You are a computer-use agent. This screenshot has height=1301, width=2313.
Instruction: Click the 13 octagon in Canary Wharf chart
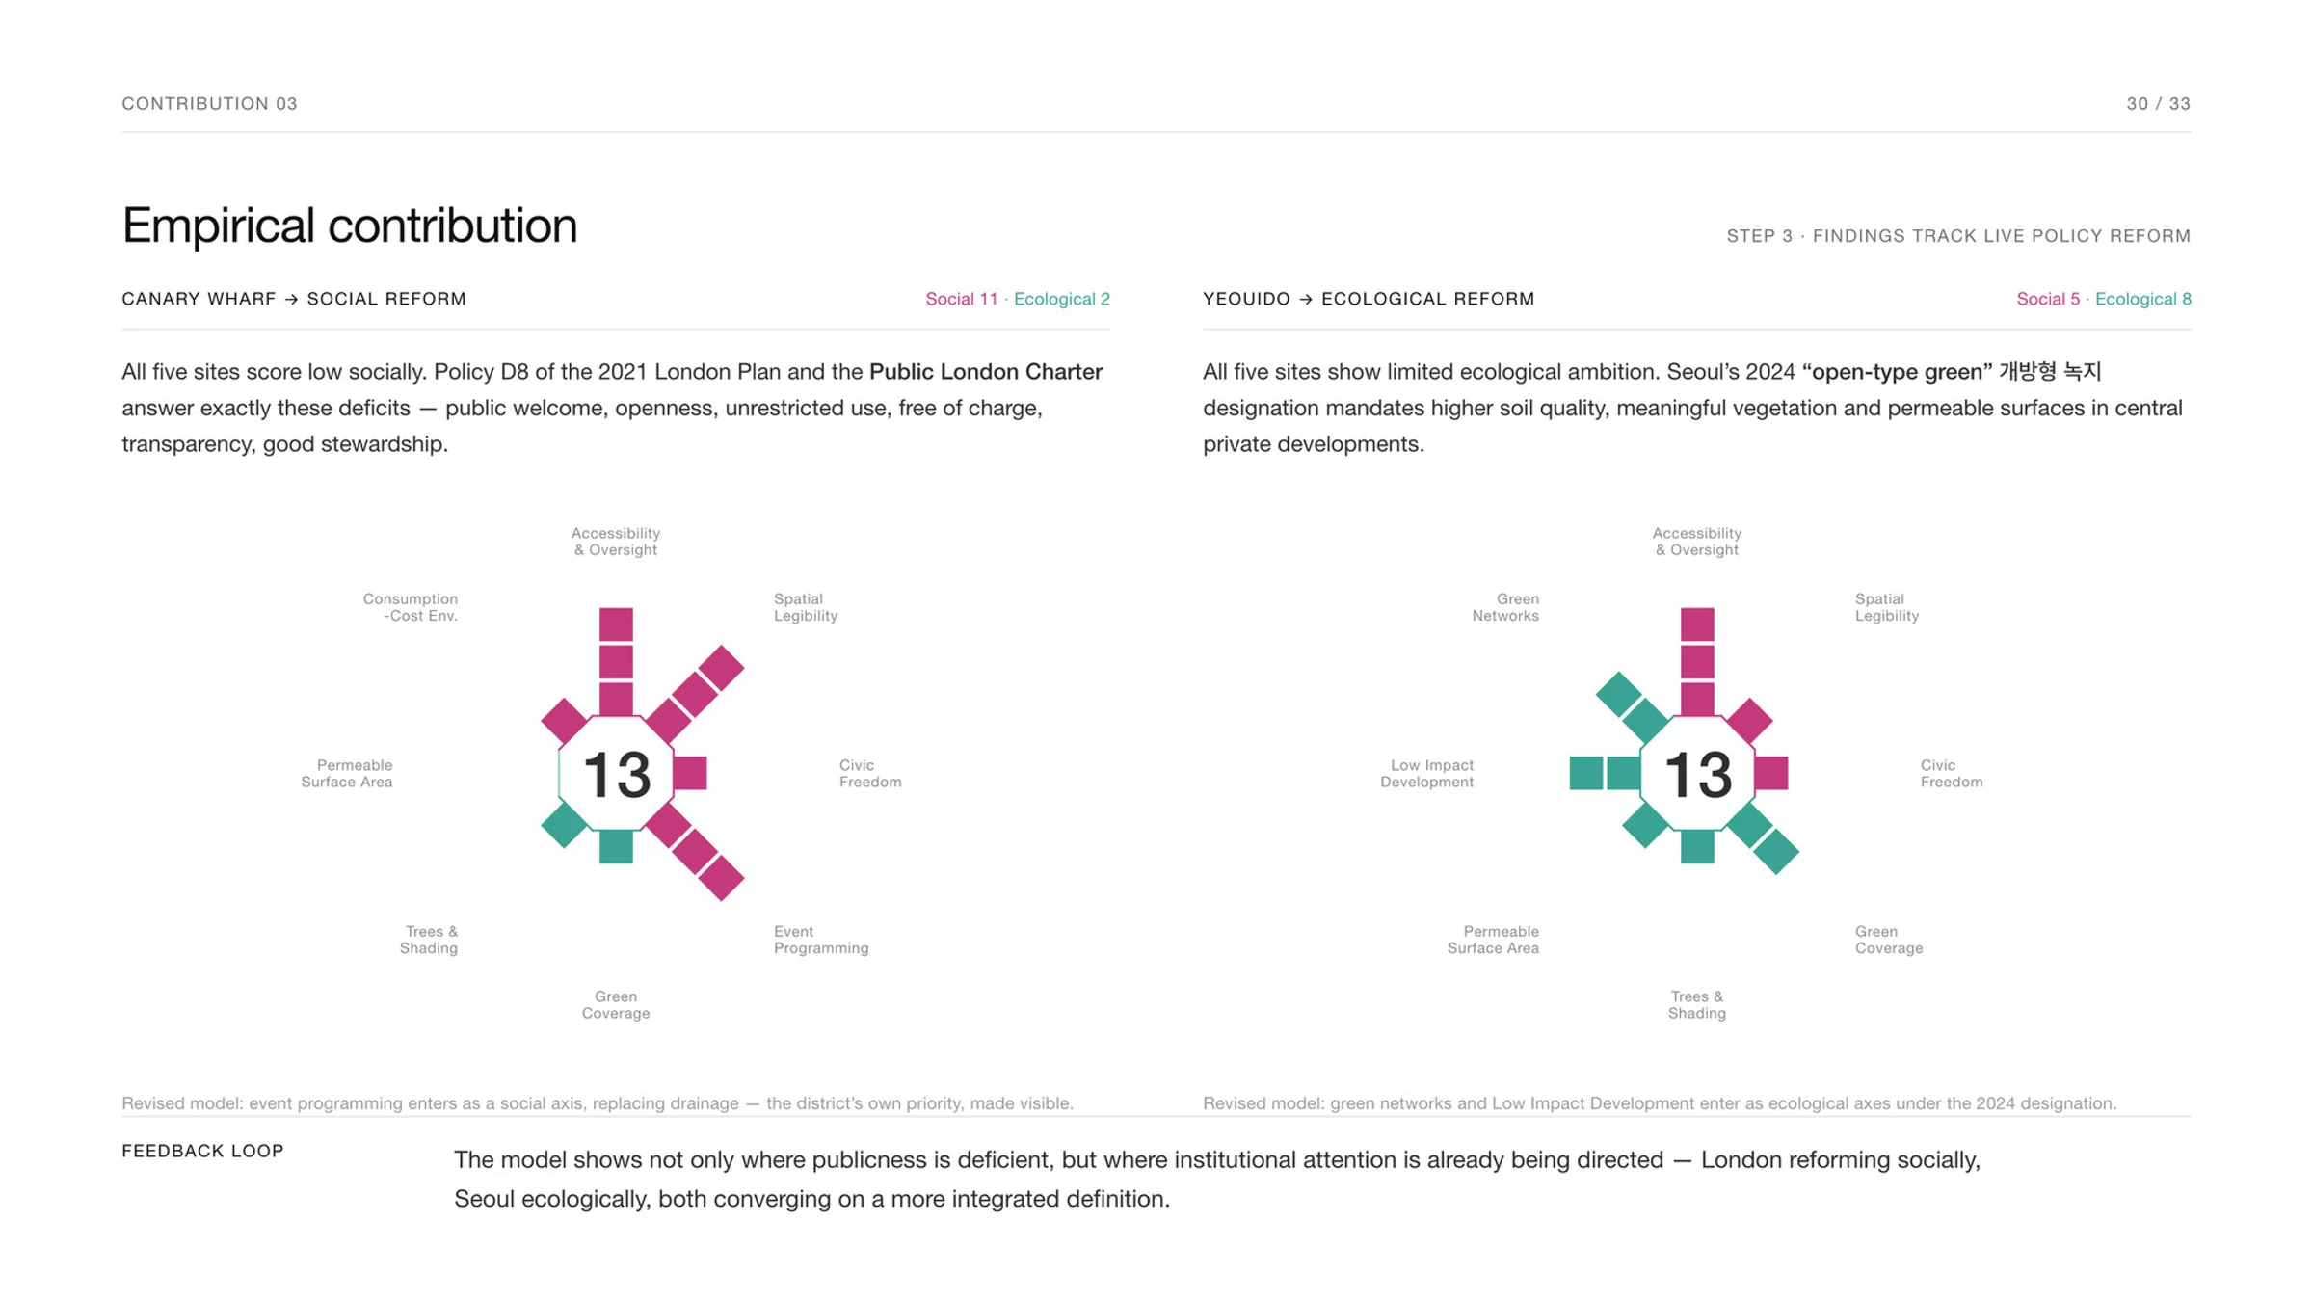[x=616, y=773]
